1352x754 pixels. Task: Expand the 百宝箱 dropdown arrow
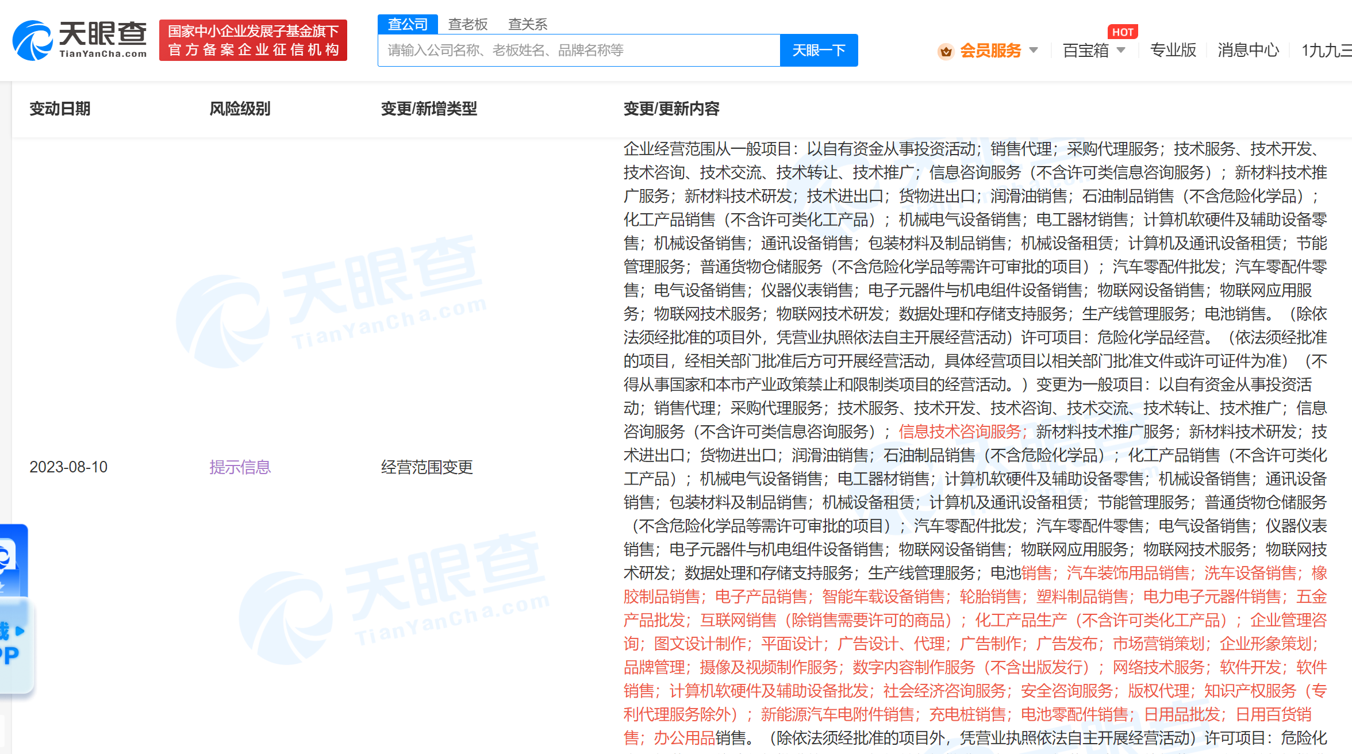(x=1121, y=50)
